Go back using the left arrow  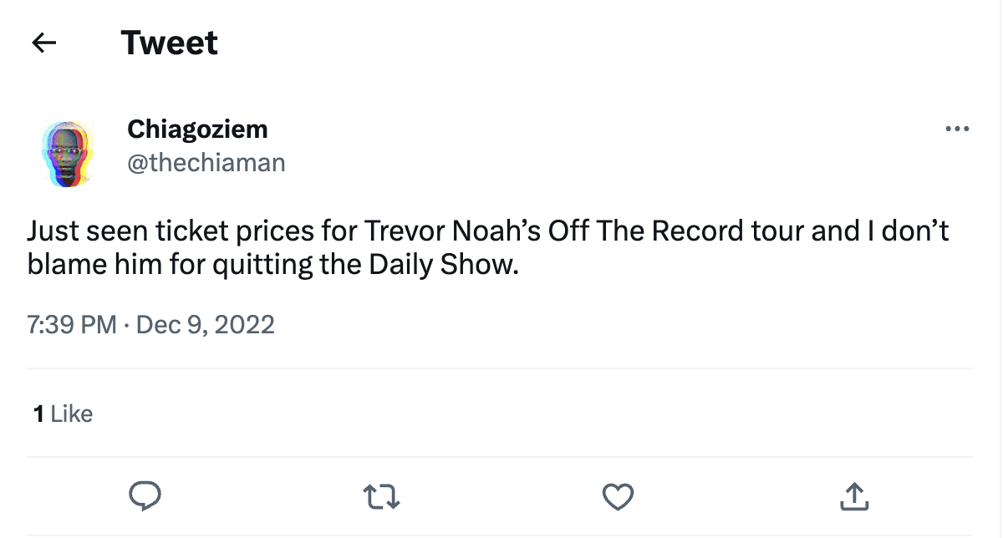pos(43,43)
